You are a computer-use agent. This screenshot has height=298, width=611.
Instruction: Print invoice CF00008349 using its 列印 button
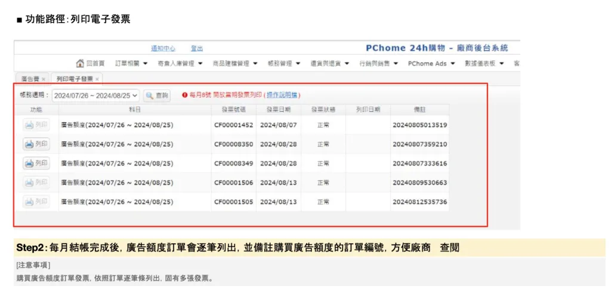36,163
